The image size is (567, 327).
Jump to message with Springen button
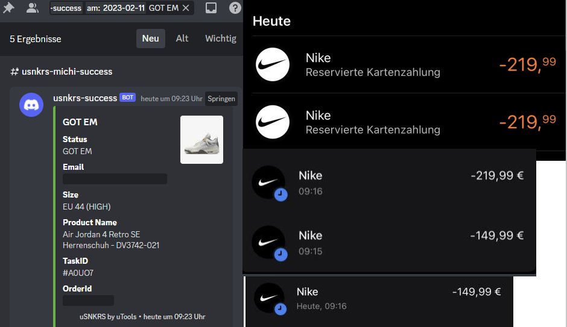tap(221, 99)
